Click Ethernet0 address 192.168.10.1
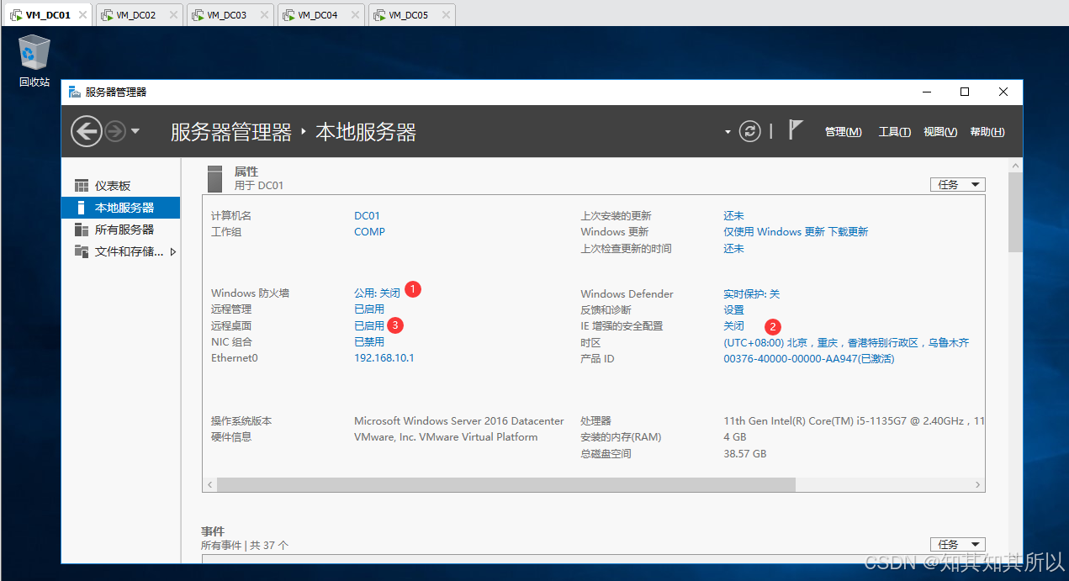The image size is (1069, 581). click(384, 358)
